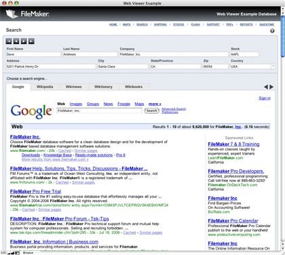Open the Browse mode pop-up menu
This screenshot has width=285, height=255.
click(x=28, y=253)
